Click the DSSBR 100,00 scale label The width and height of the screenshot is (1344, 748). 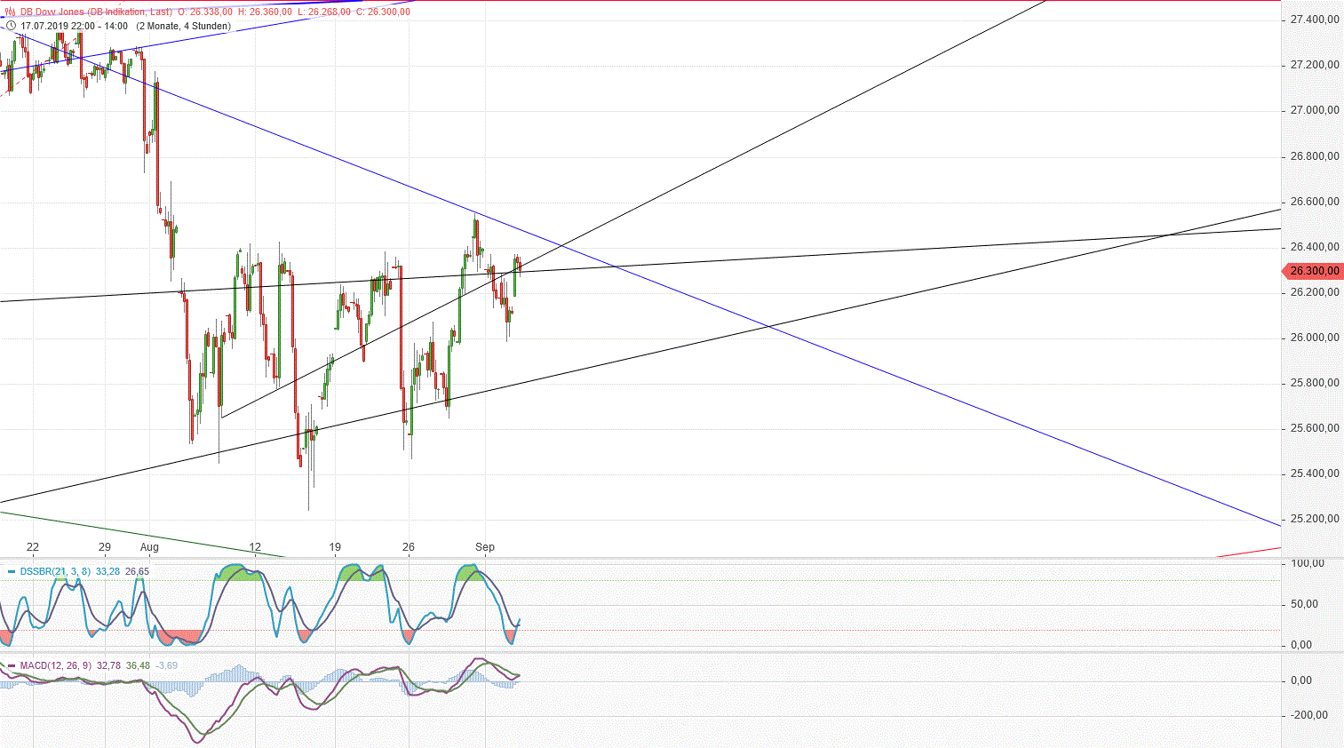point(1308,563)
